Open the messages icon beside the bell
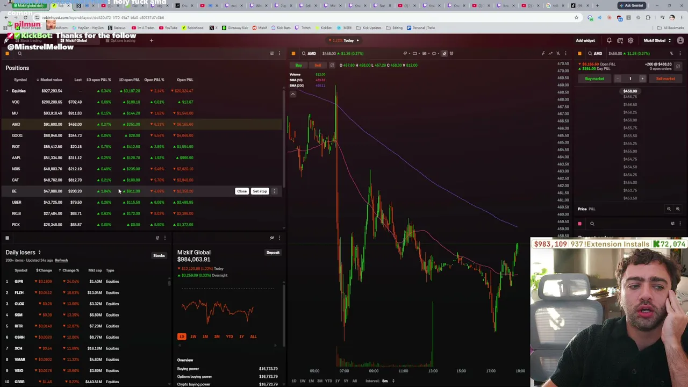Image resolution: width=688 pixels, height=387 pixels. pos(620,40)
